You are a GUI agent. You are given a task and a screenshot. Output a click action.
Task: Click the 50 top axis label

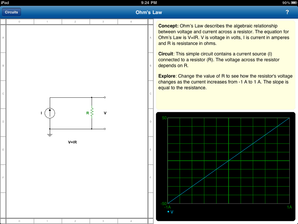[164, 118]
